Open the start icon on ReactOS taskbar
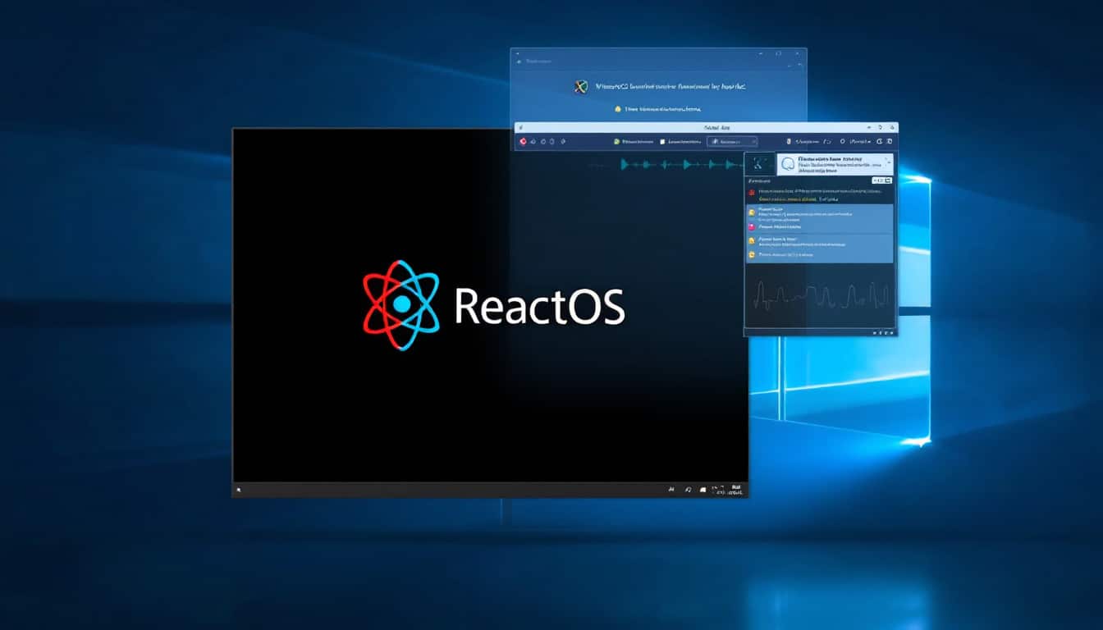 point(239,490)
